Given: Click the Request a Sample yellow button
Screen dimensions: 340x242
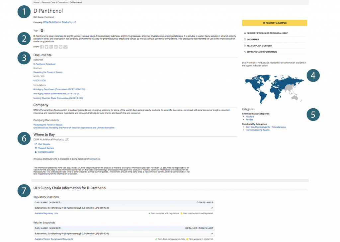Looking at the screenshot, I should tap(275, 23).
